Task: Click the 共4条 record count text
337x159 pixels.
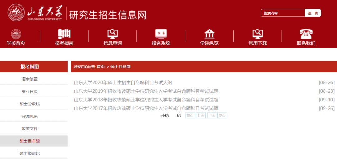Action: click(x=165, y=115)
